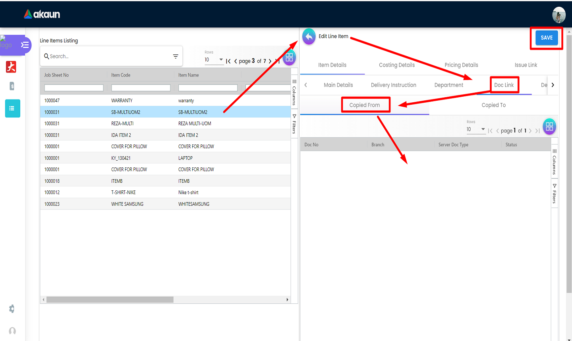Open the search filter options icon
This screenshot has width=572, height=341.
click(x=176, y=56)
